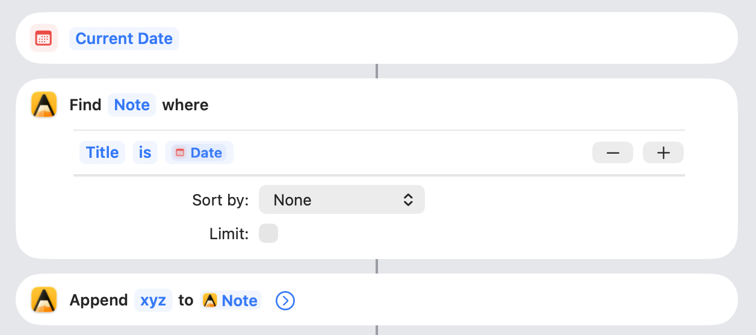The image size is (756, 335).
Task: Click the small calendar icon inside Date variable
Action: (x=179, y=153)
